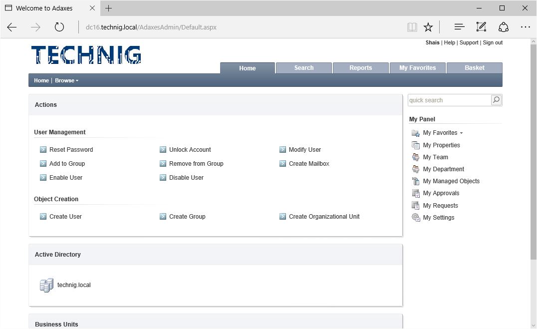
Task: Click the My Team people icon
Action: pyautogui.click(x=416, y=157)
